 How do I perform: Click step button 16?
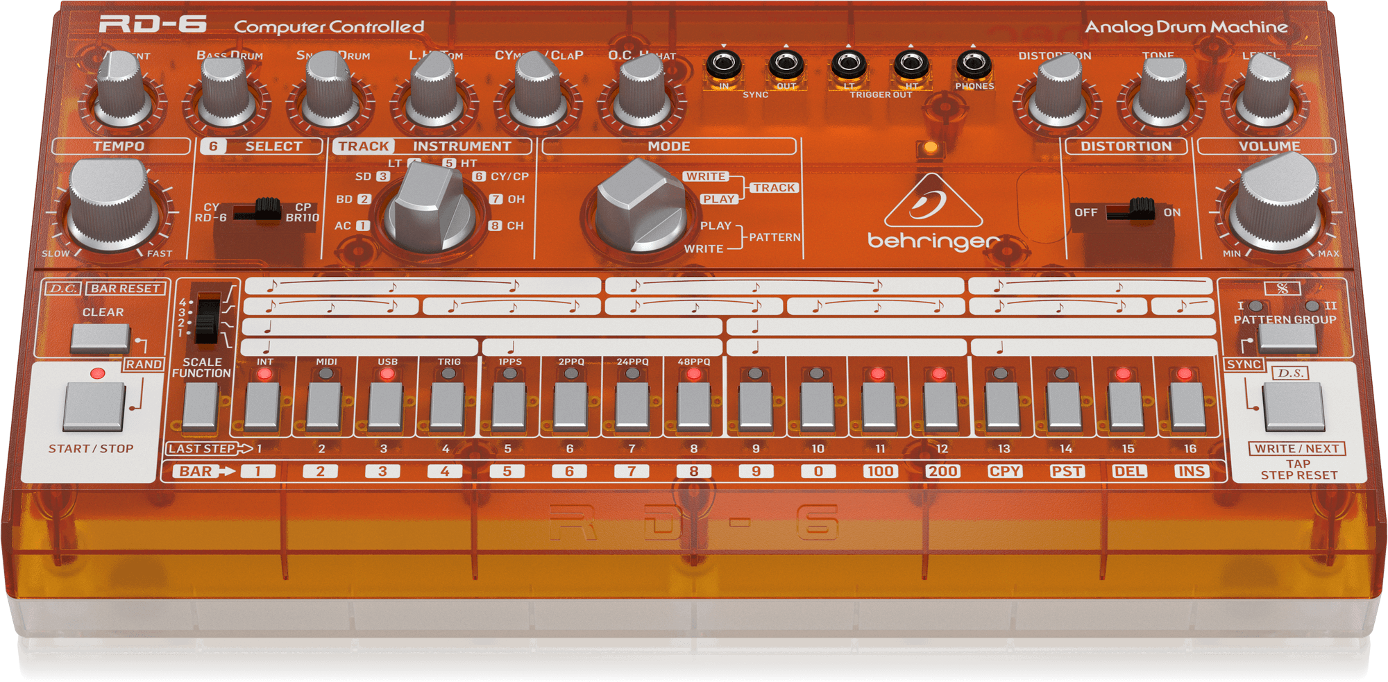coord(1187,405)
